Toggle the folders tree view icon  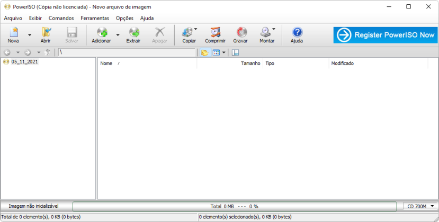[x=205, y=52]
